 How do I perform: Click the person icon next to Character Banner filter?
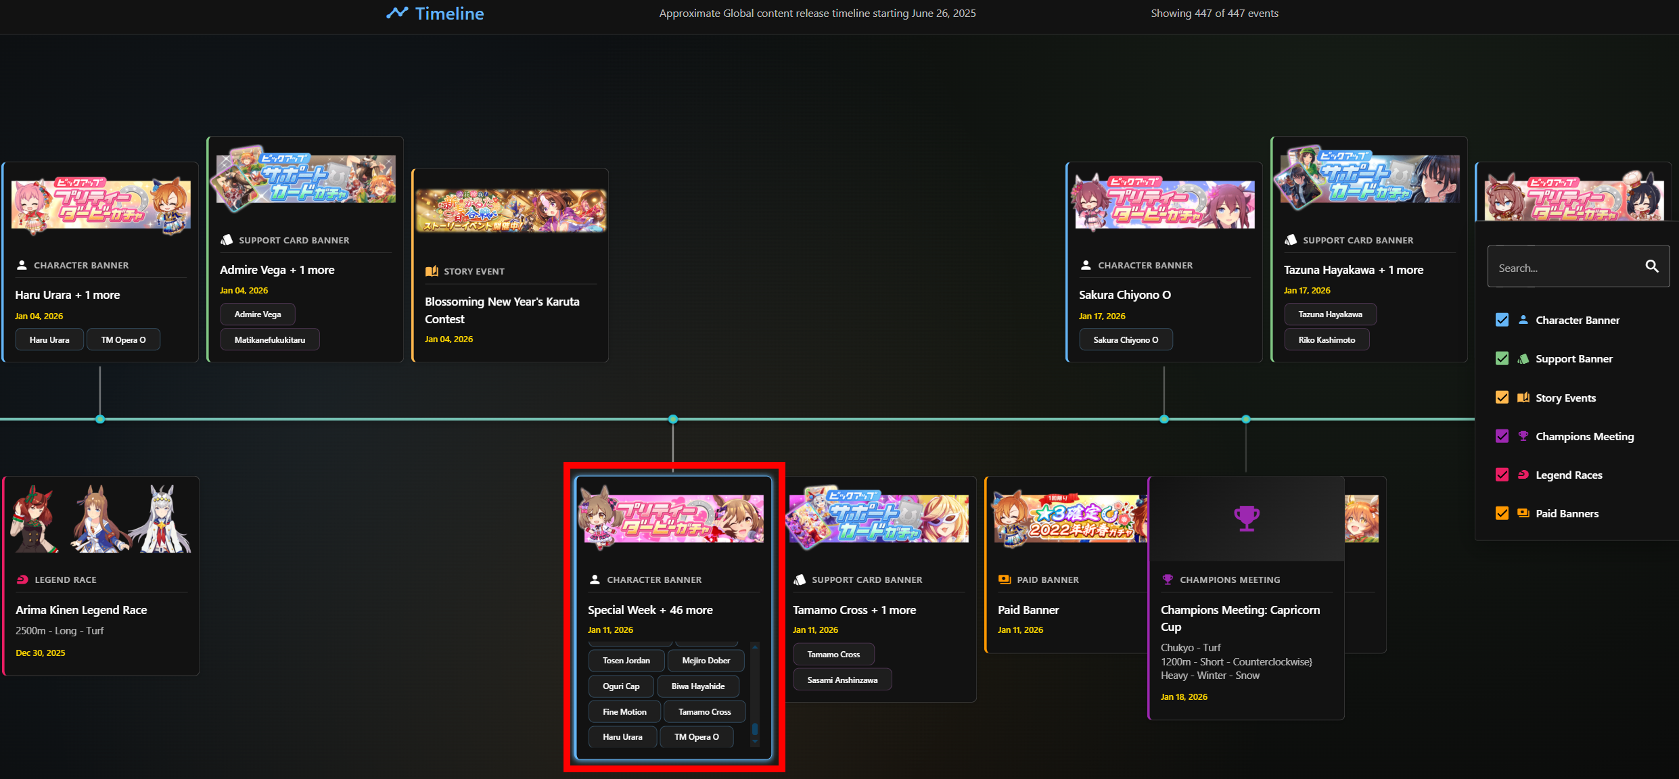(1523, 320)
